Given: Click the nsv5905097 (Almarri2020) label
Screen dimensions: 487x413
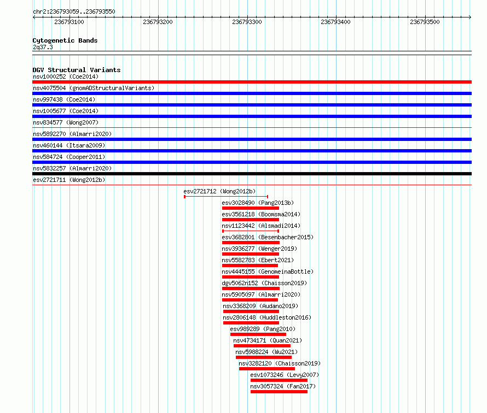Looking at the screenshot, I should (261, 294).
